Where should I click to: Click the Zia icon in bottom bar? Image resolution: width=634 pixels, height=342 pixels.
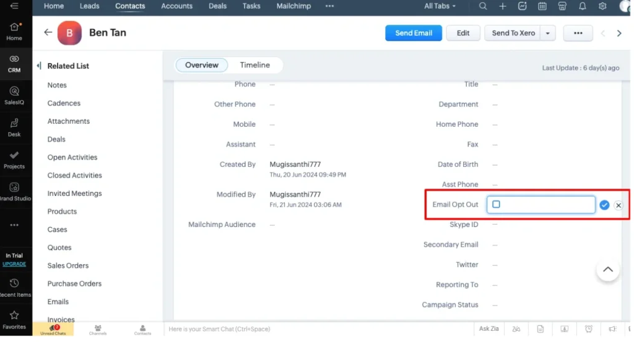tap(516, 328)
